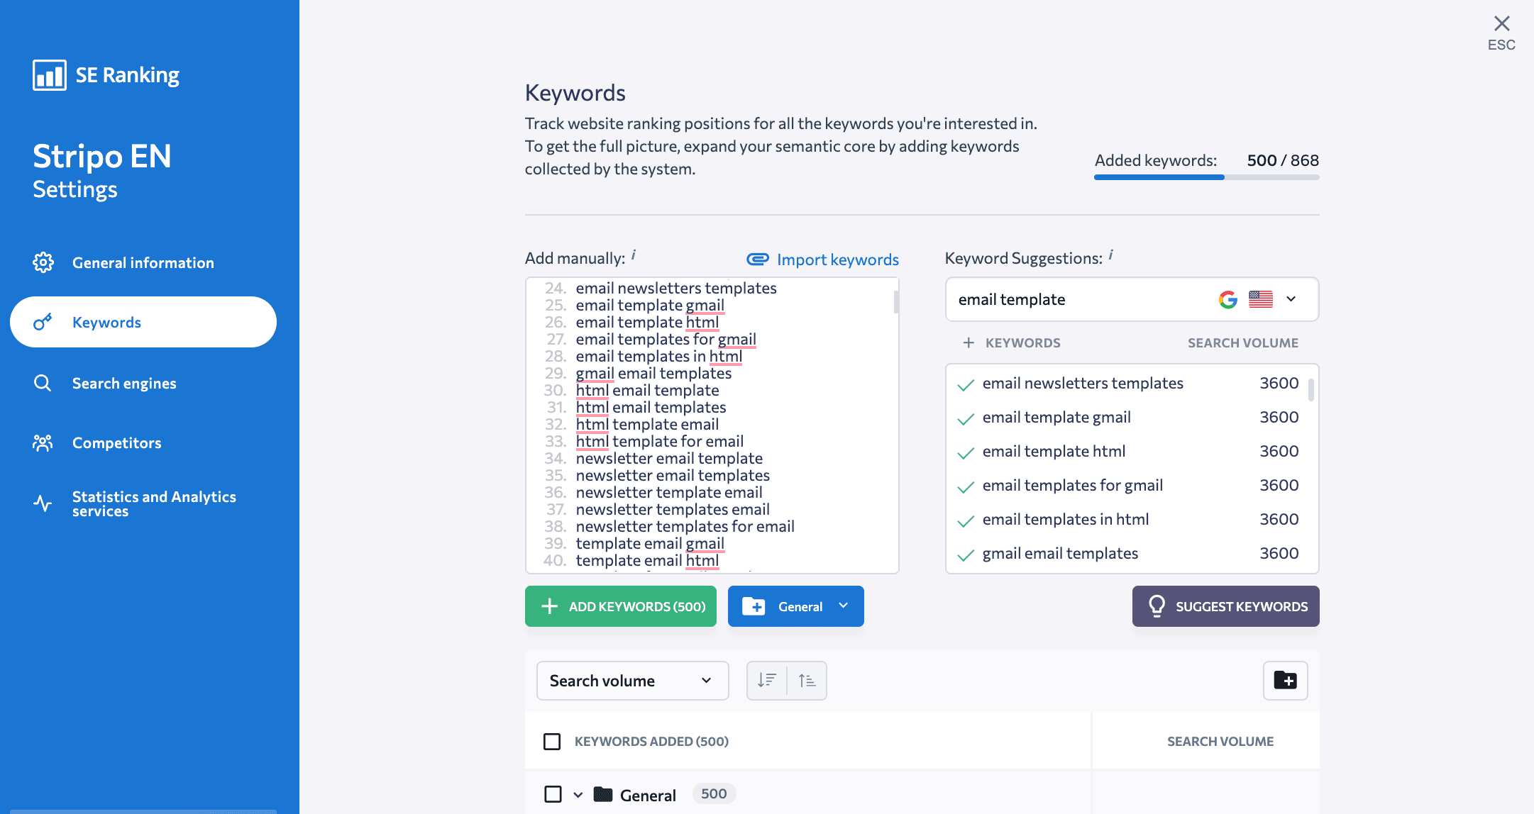Click the Import keywords paperclip icon
This screenshot has height=814, width=1534.
point(758,259)
